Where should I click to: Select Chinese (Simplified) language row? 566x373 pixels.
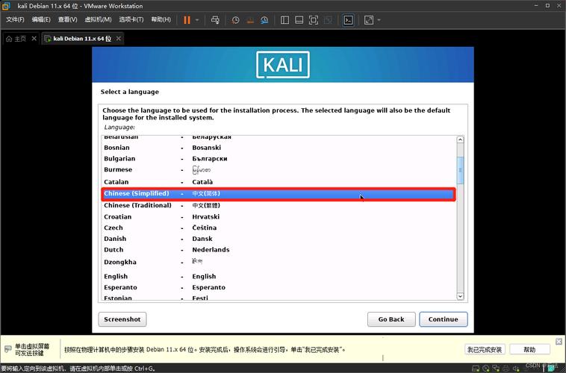(x=277, y=194)
